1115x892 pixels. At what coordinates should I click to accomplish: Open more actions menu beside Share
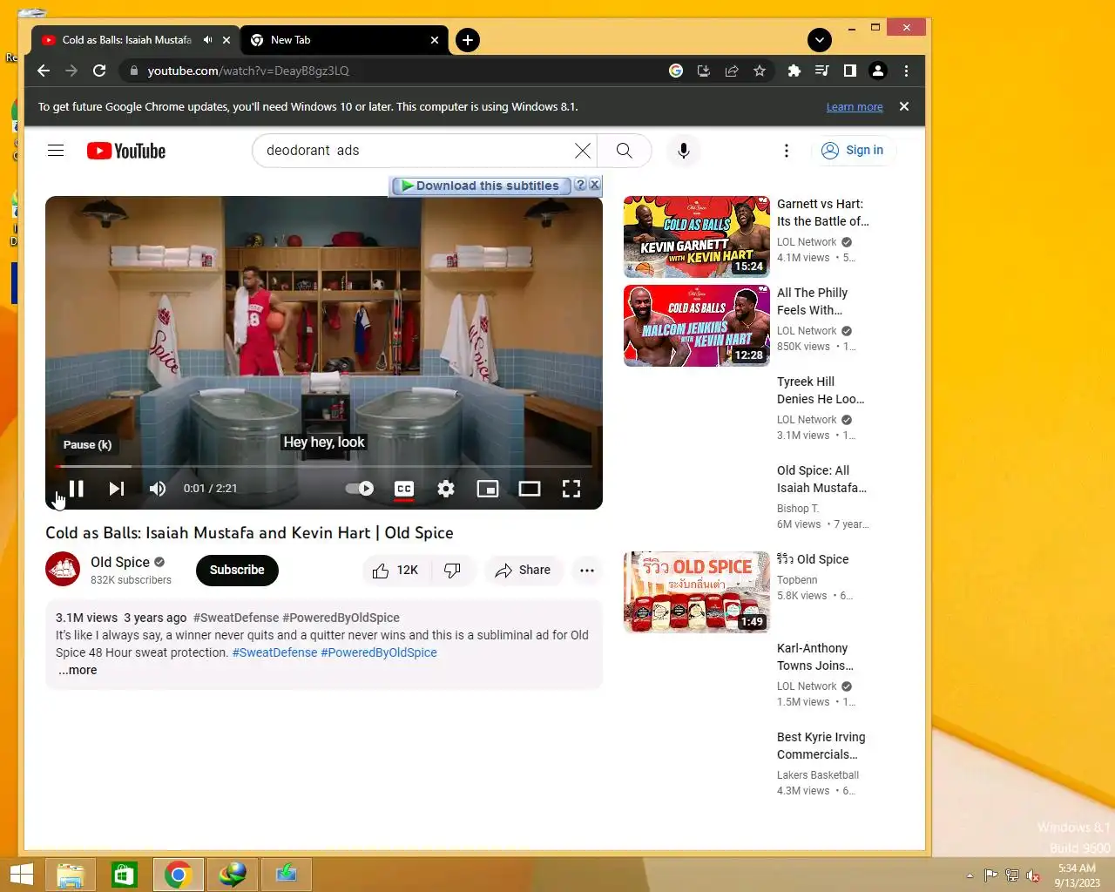[x=587, y=571]
